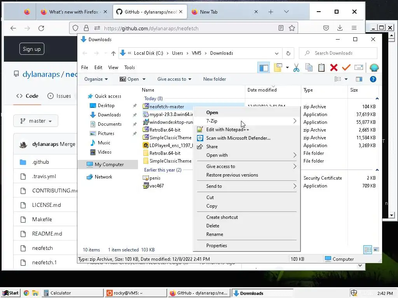The image size is (398, 298).
Task: Select Network in navigation pane
Action: click(x=103, y=177)
